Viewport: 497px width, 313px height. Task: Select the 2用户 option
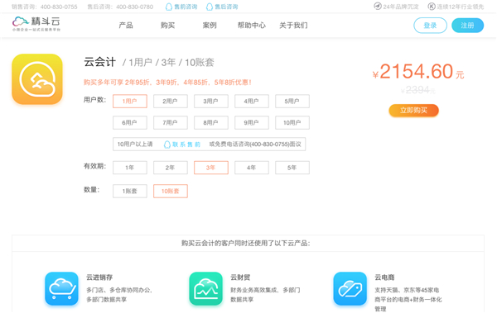click(171, 102)
